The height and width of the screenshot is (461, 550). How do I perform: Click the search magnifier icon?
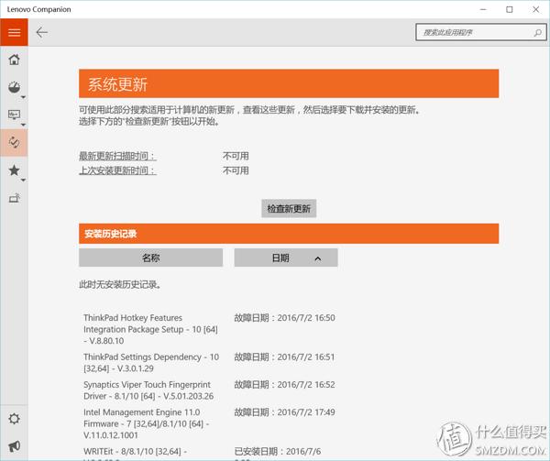(x=537, y=33)
